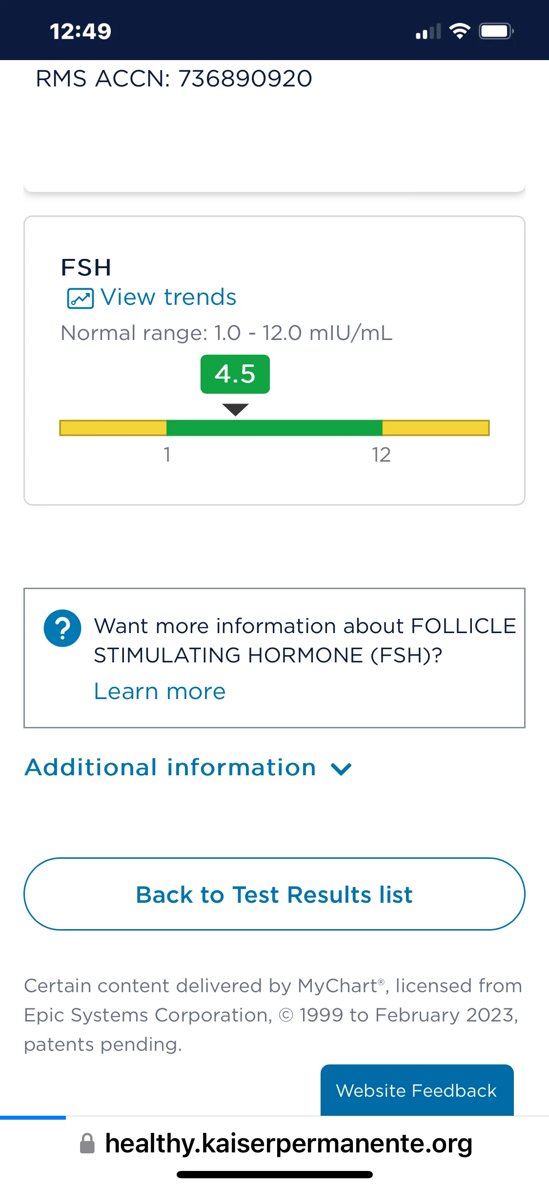549x1190 pixels.
Task: Tap the black result pointer triangle
Action: click(x=235, y=409)
